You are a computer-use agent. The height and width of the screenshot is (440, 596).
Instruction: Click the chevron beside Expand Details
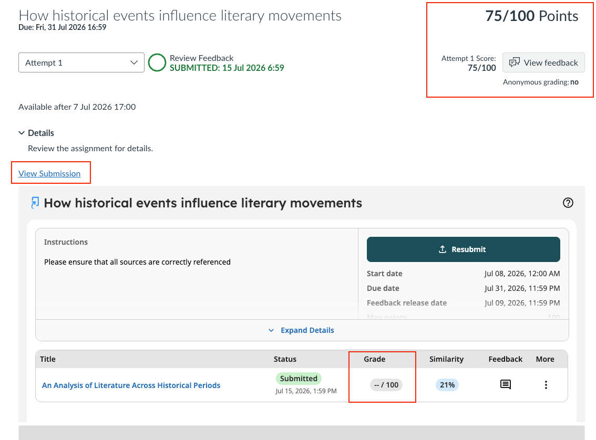[271, 330]
